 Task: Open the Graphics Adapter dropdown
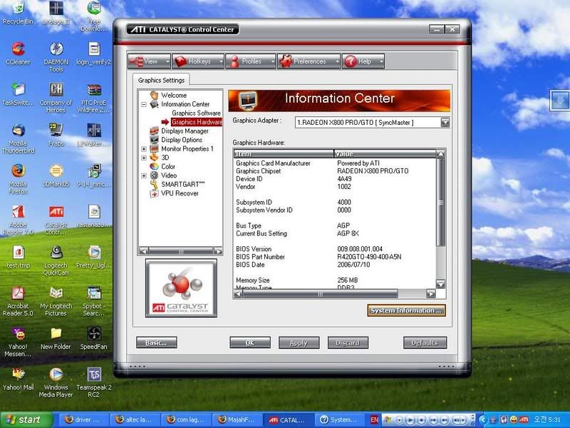coord(445,122)
